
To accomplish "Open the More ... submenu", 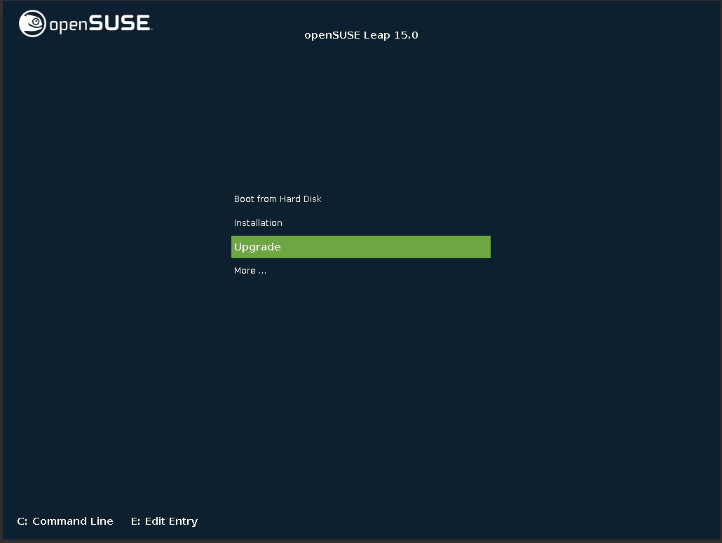I will pos(250,271).
